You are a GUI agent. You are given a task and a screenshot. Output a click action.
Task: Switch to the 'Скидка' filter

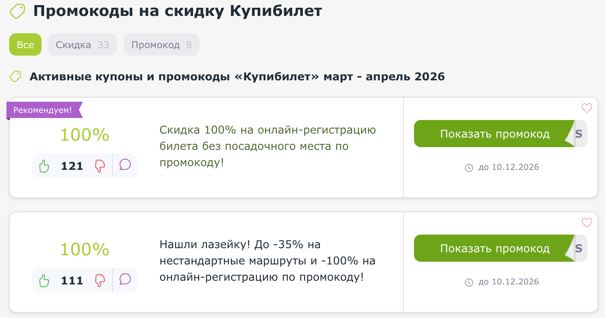(x=82, y=44)
